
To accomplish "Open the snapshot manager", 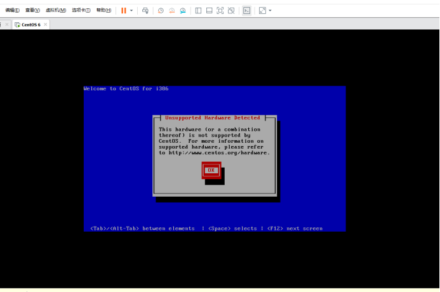I will [x=183, y=11].
